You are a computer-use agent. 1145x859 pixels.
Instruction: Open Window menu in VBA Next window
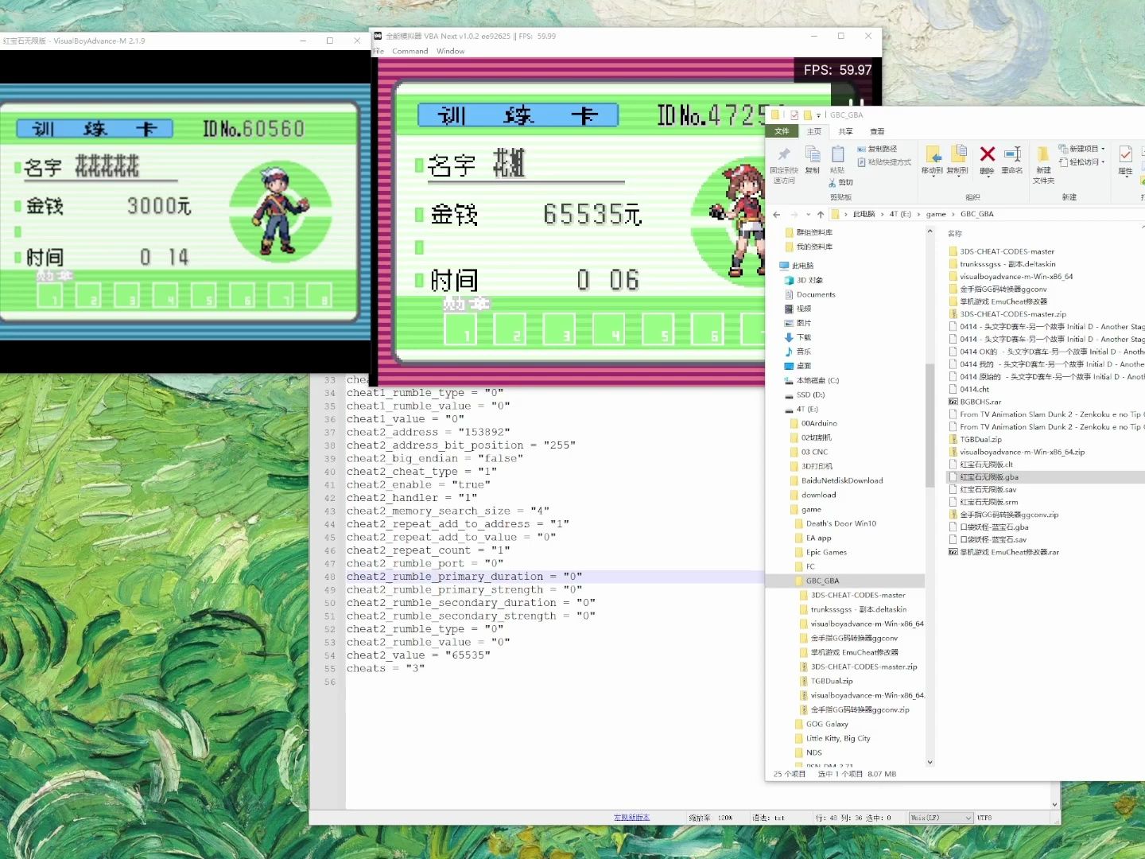[450, 51]
